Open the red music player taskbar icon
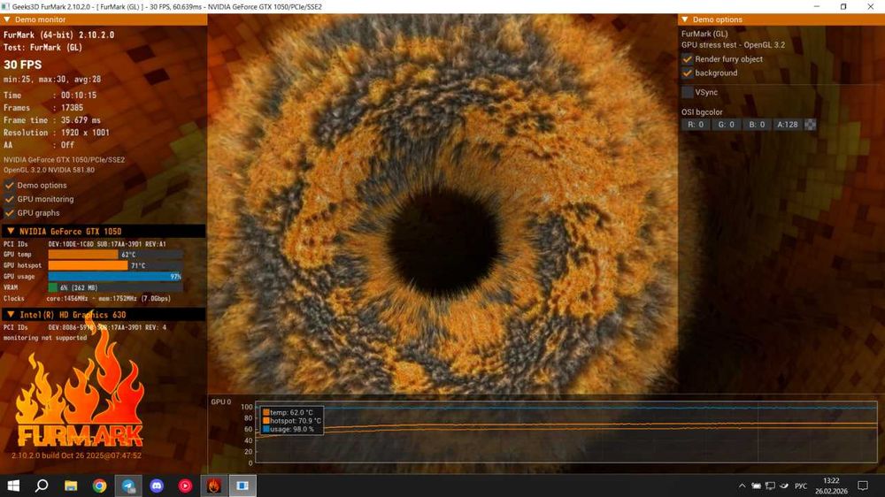Screen dimensions: 885x497 185,486
